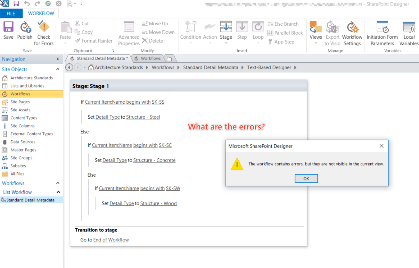
Task: Open the FILE menu
Action: [x=11, y=13]
